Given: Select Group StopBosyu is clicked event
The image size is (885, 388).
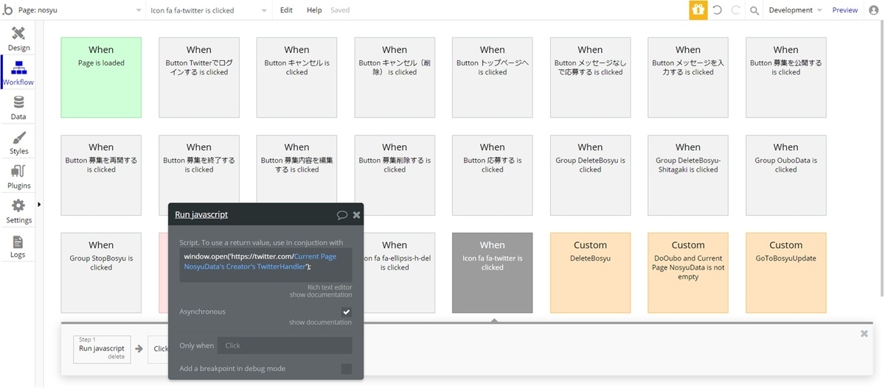Looking at the screenshot, I should [101, 272].
